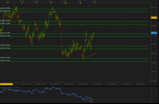Select Fibonacci label 3,382 0,71447
Viewport: 159px width, 104px height.
point(5,45)
